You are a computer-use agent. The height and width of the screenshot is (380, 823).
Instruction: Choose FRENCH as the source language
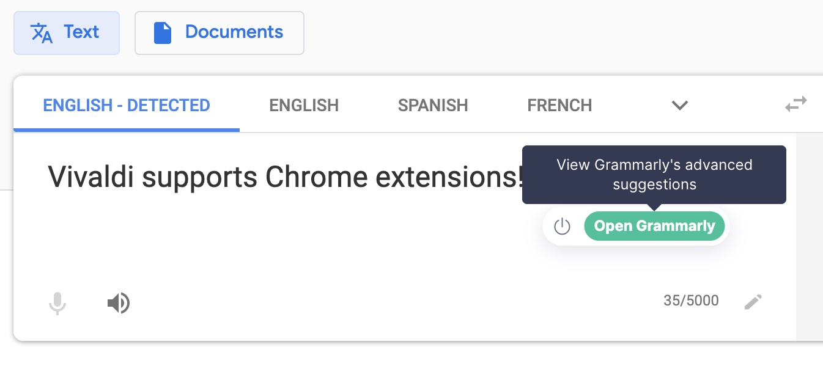click(x=559, y=106)
